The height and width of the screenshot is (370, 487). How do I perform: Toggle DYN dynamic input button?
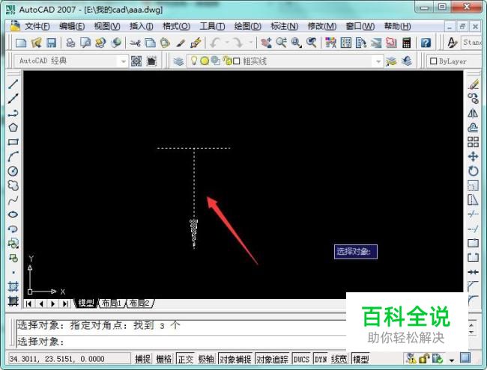(x=321, y=359)
